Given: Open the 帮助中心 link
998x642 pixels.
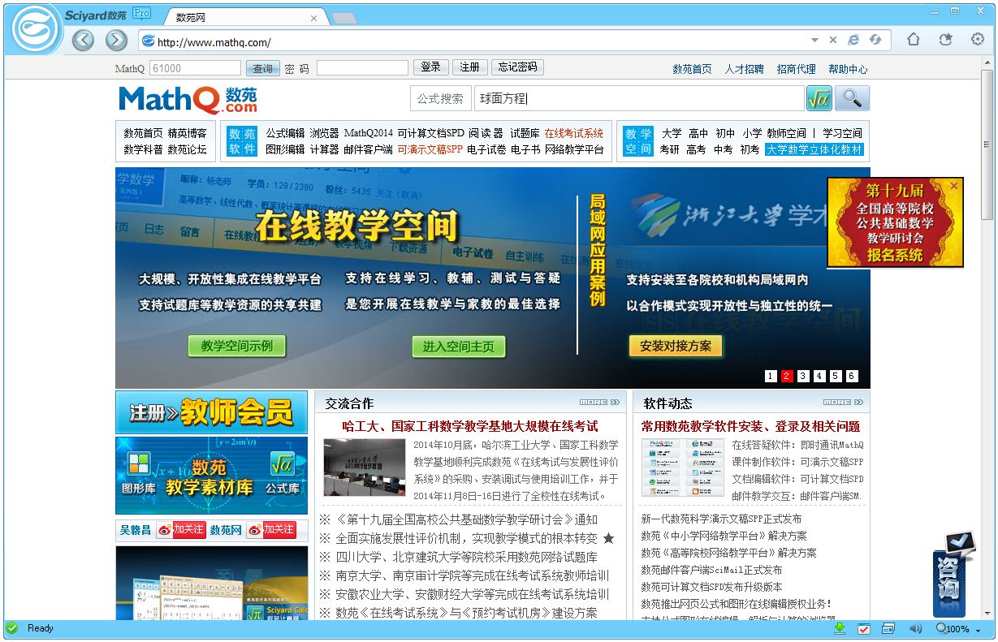Looking at the screenshot, I should (x=848, y=69).
